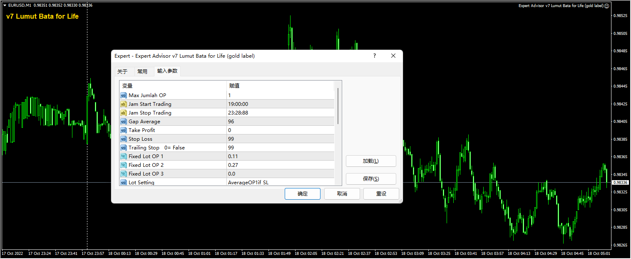Click the string icon beside Jam Start Trading
Screen dimensions: 631x259
pos(123,104)
